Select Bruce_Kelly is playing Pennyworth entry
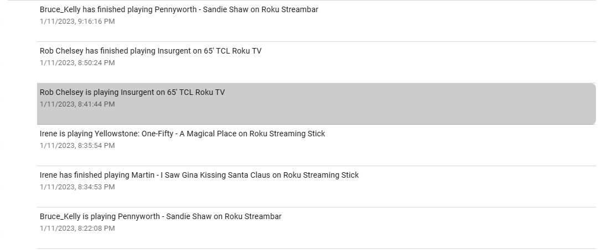Image resolution: width=607 pixels, height=250 pixels. coord(160,216)
